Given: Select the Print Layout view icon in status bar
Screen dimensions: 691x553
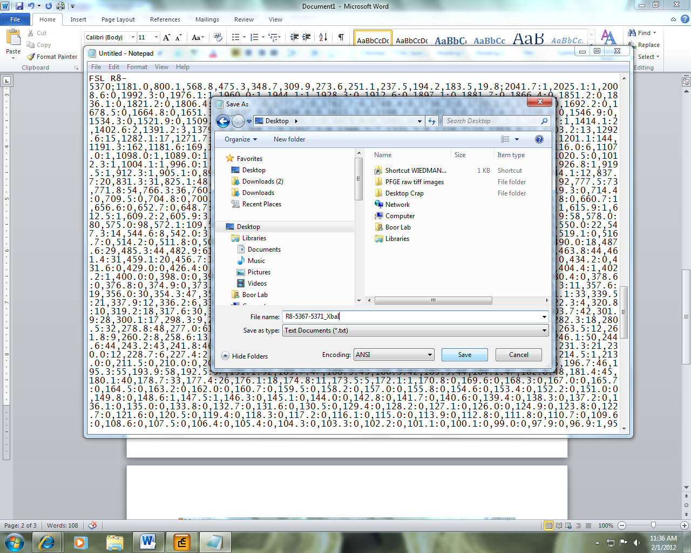Looking at the screenshot, I should pyautogui.click(x=549, y=525).
